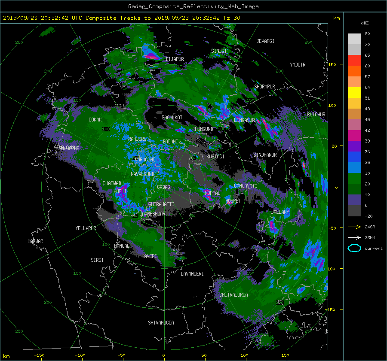Screen dimensions: 387x361
Task: Click the yellow 24SR arrow icon
Action: pyautogui.click(x=354, y=227)
